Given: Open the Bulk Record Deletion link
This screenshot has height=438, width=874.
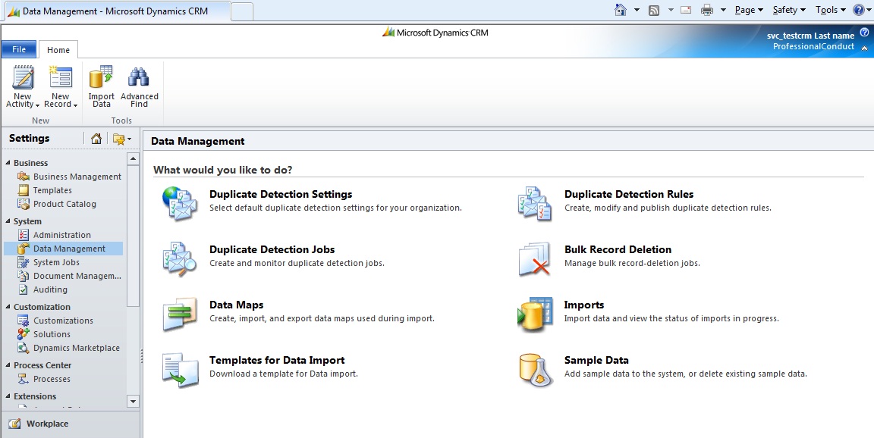Looking at the screenshot, I should coord(618,249).
